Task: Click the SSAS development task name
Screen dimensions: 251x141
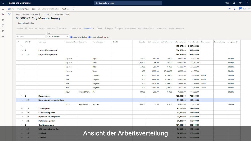Action: pos(47,113)
